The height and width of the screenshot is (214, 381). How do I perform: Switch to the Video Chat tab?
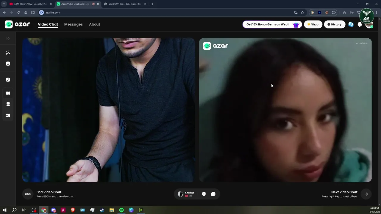click(x=48, y=24)
